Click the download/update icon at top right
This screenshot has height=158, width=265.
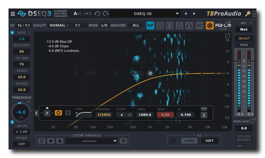[254, 14]
